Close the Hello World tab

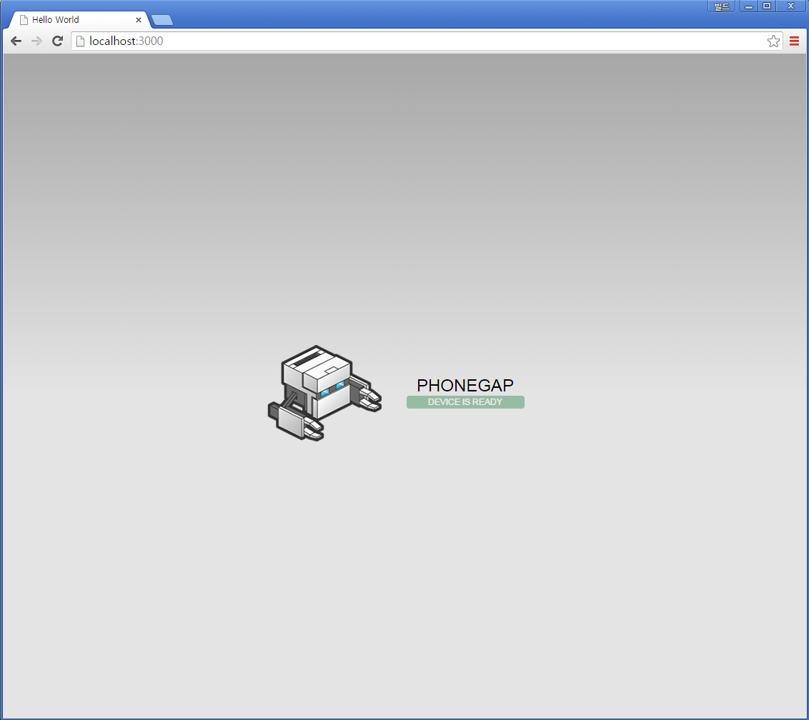click(x=138, y=20)
